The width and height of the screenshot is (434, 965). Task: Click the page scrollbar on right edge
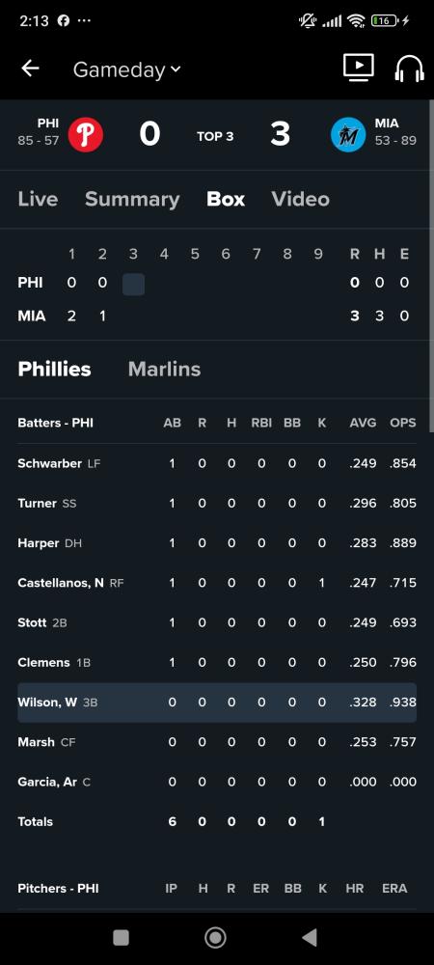[430, 264]
